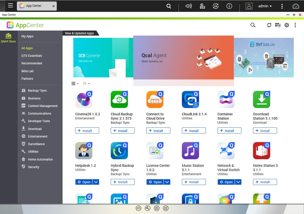Image resolution: width=304 pixels, height=214 pixels.
Task: Click the CloudLink app icon
Action: coord(190,99)
